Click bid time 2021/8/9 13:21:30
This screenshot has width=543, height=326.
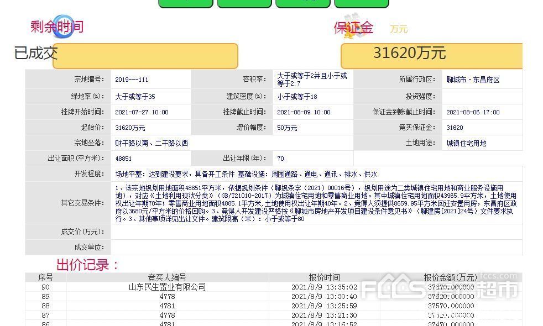(x=324, y=316)
